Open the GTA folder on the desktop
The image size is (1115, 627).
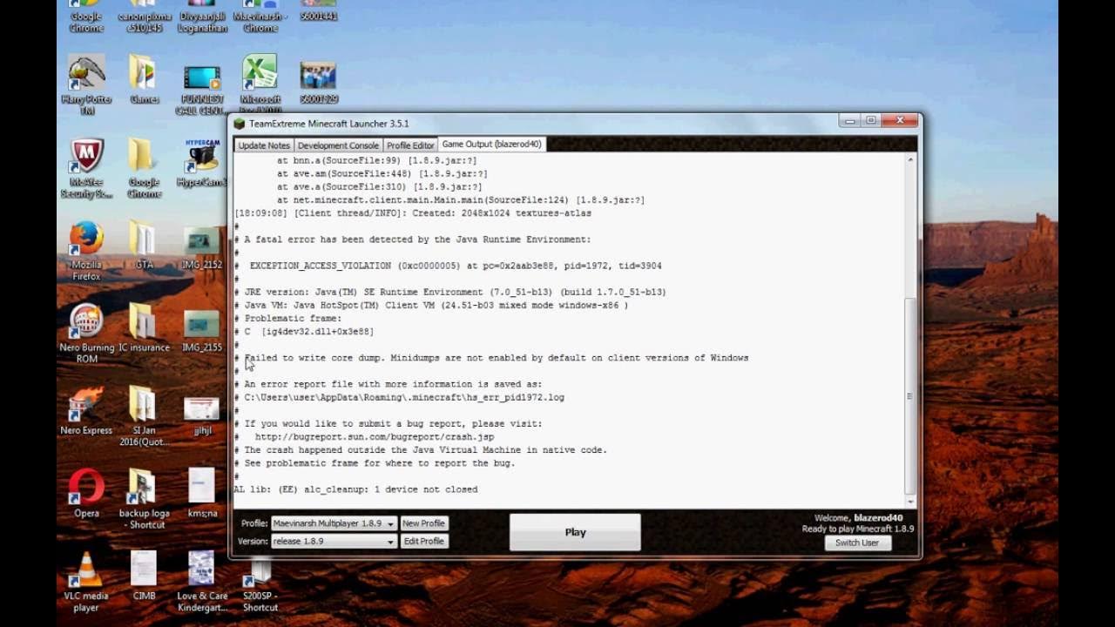[x=144, y=246]
